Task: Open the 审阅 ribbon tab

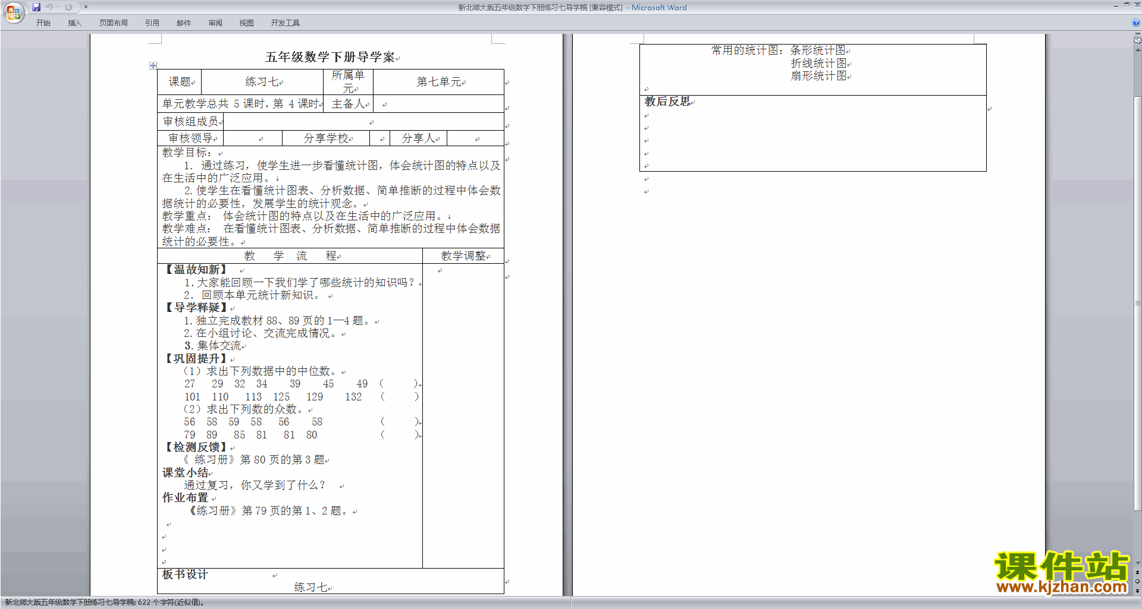Action: click(215, 23)
